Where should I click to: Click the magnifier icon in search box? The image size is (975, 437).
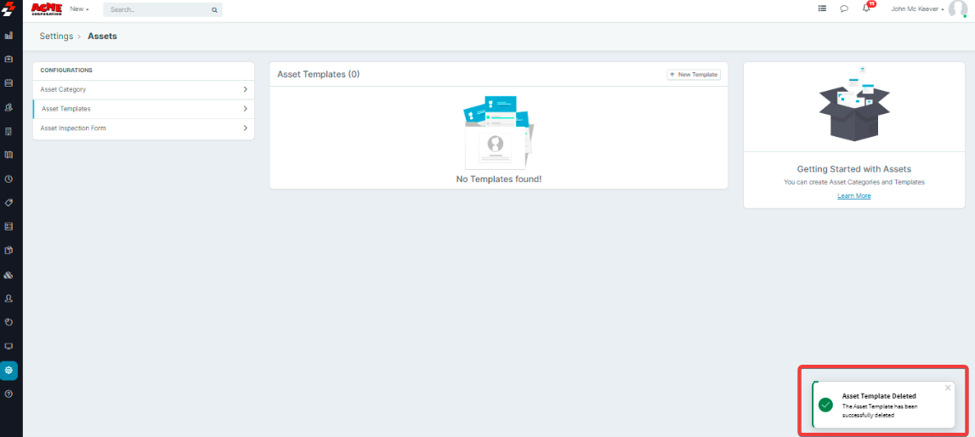coord(214,10)
